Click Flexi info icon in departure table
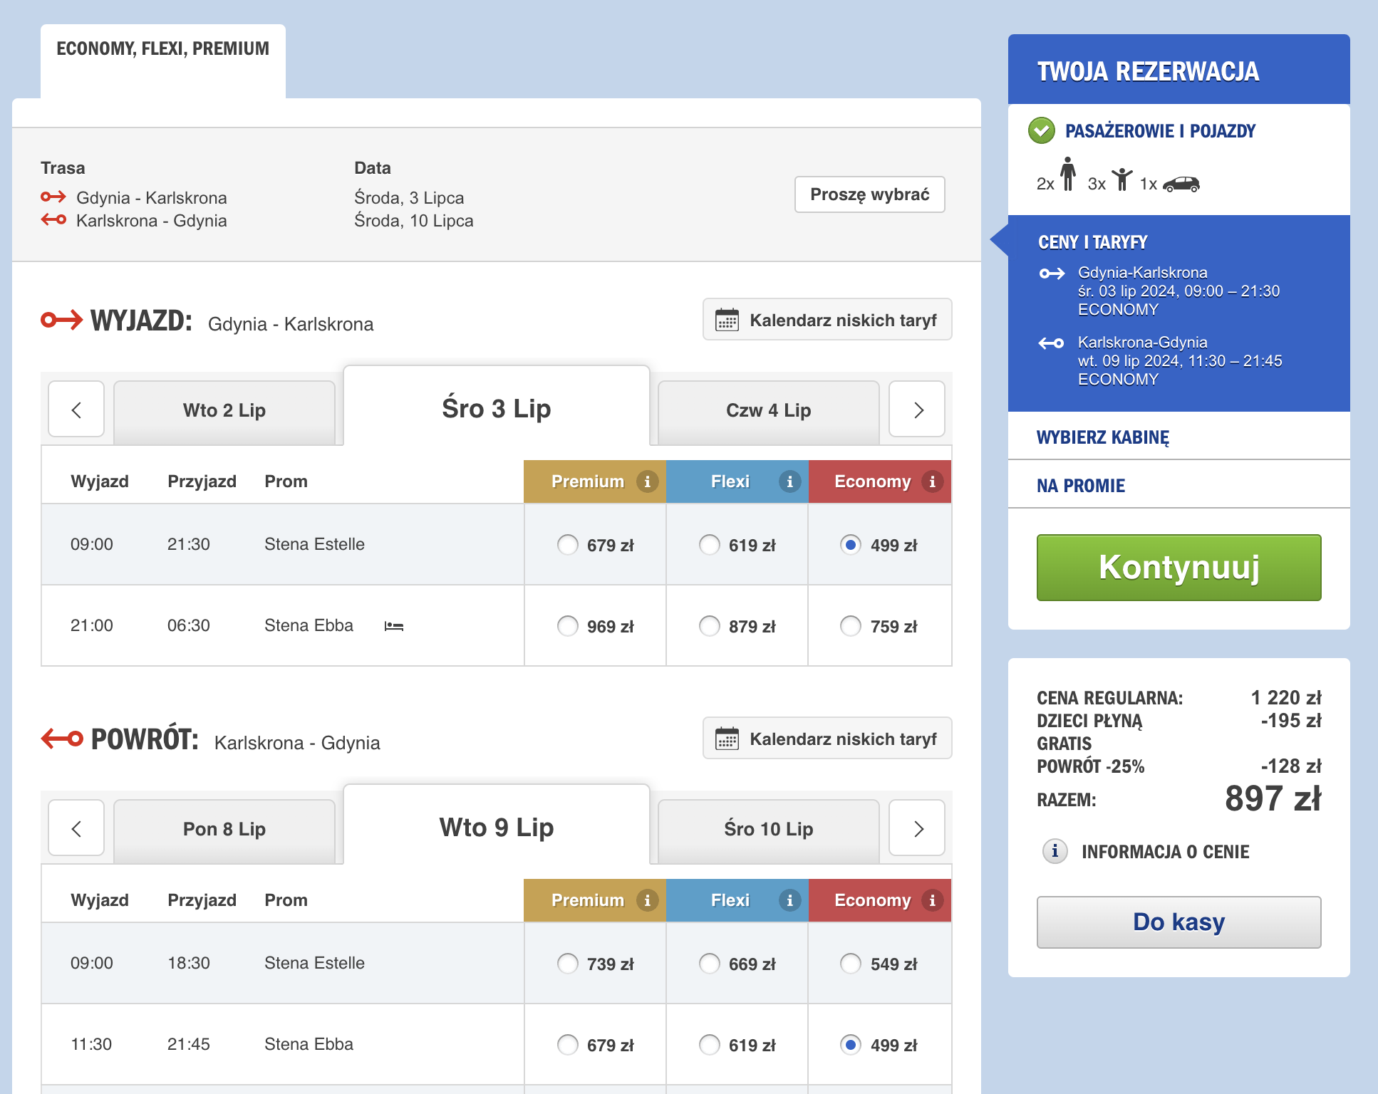 point(789,481)
